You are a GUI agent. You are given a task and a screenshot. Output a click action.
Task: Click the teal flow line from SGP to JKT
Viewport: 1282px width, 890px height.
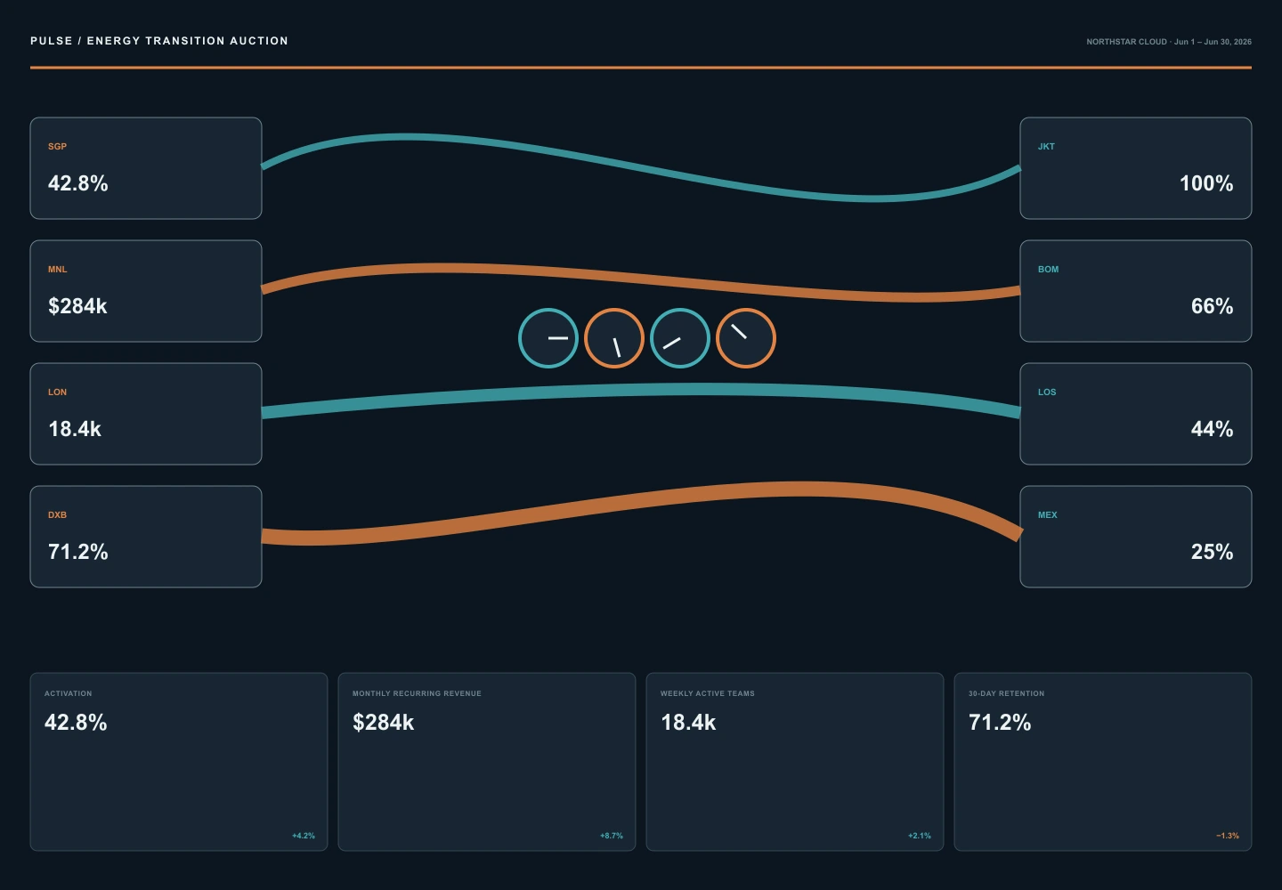point(641,167)
